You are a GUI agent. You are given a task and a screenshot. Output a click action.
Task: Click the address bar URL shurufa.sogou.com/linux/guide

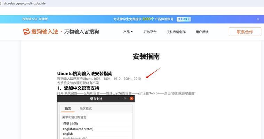pos(24,3)
